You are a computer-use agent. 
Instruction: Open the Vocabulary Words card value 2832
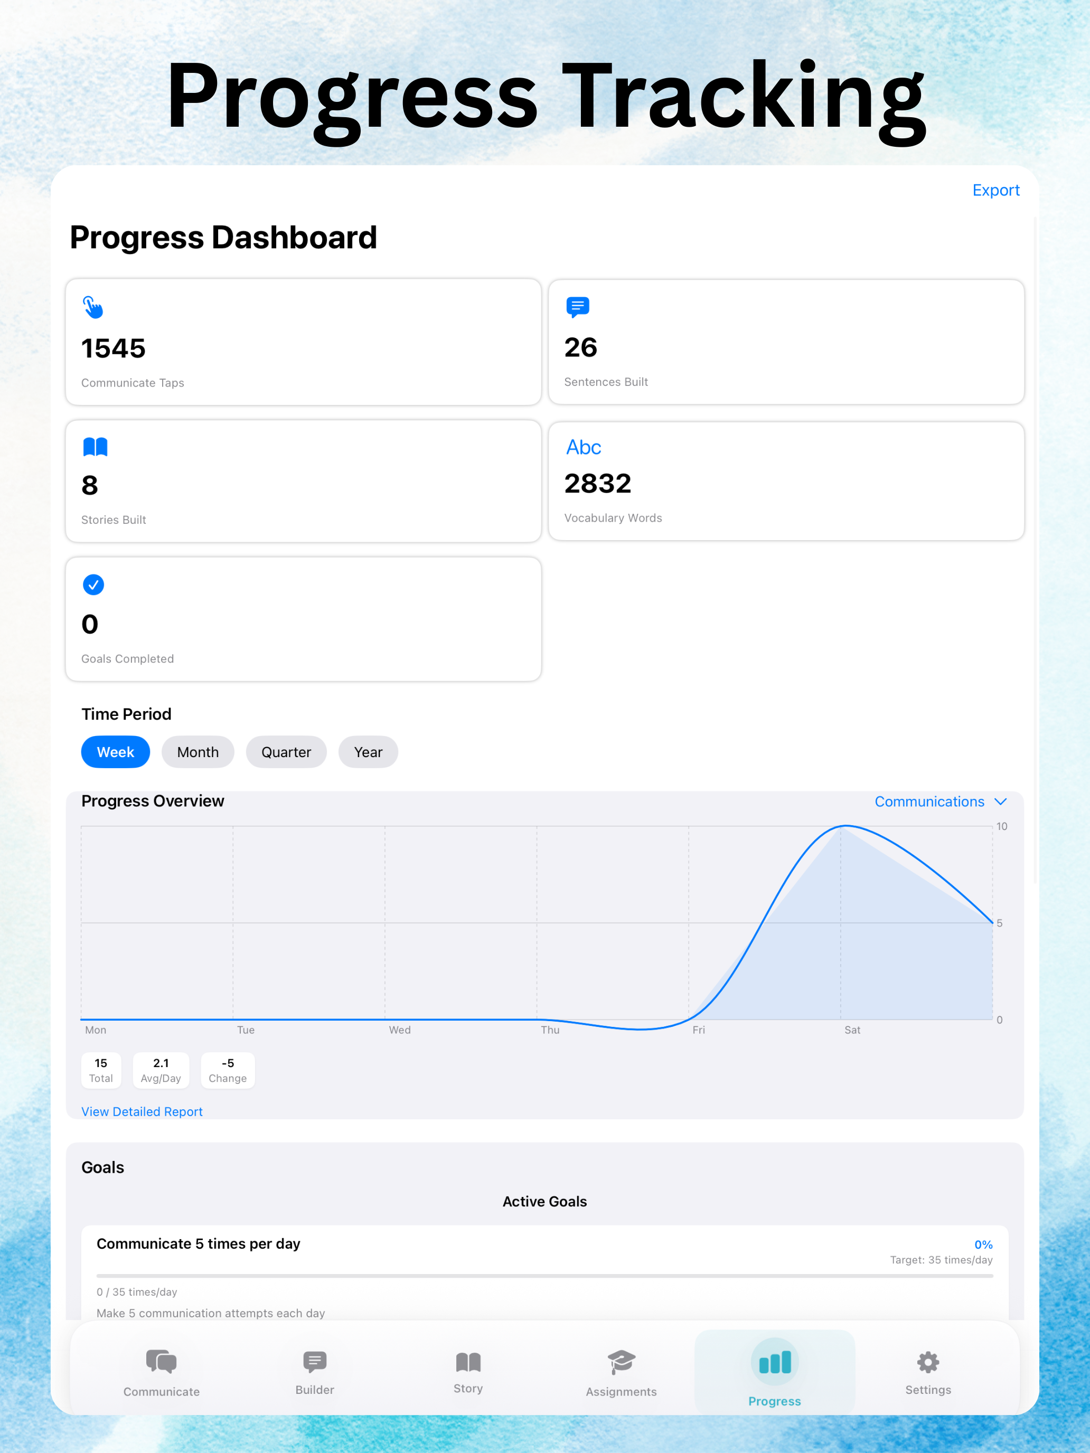(x=597, y=484)
